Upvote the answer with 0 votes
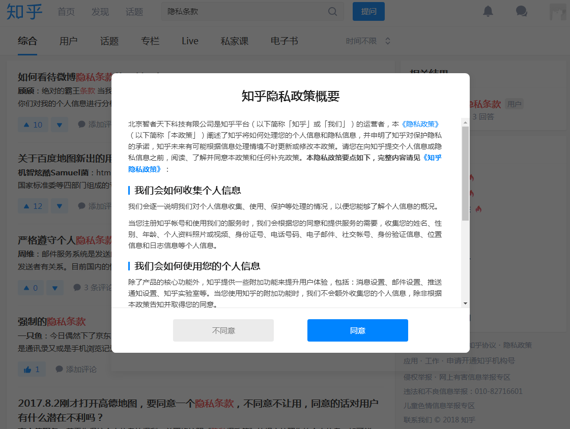570x429 pixels. (31, 288)
